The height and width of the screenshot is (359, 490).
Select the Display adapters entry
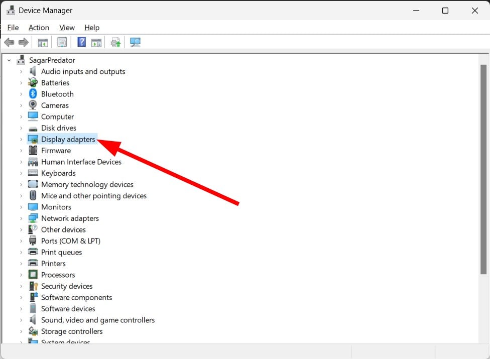pos(68,140)
